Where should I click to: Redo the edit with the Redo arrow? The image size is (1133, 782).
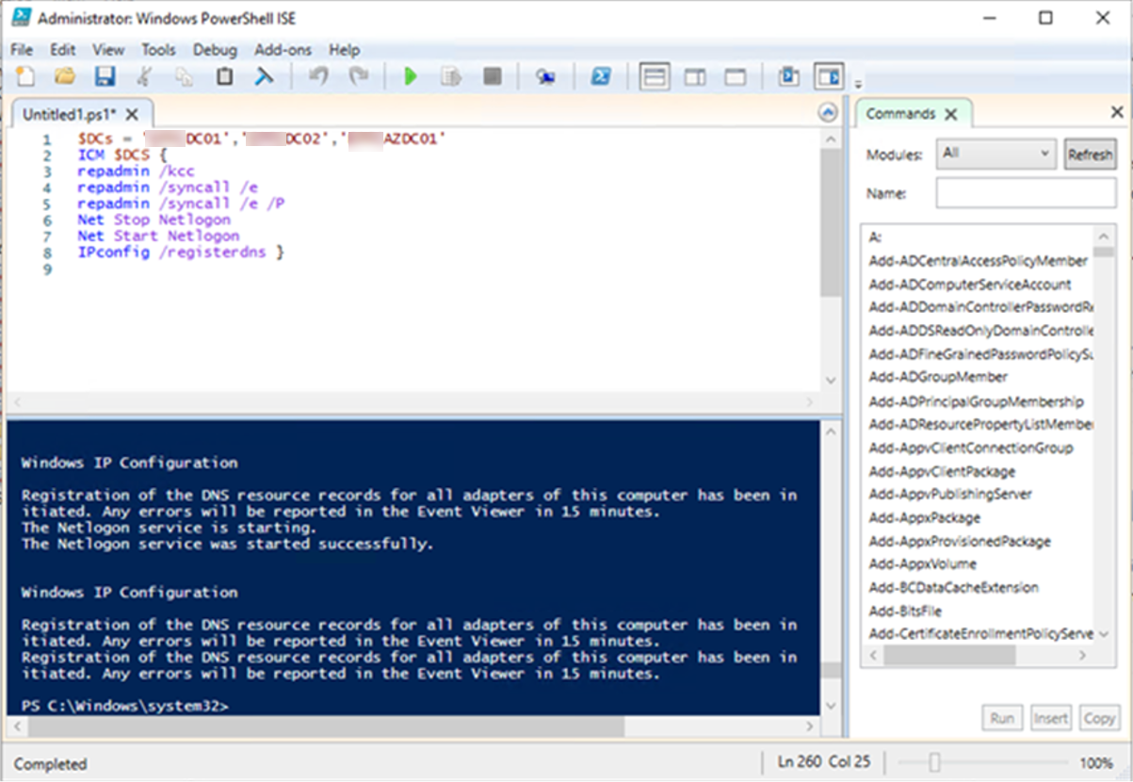(x=358, y=77)
